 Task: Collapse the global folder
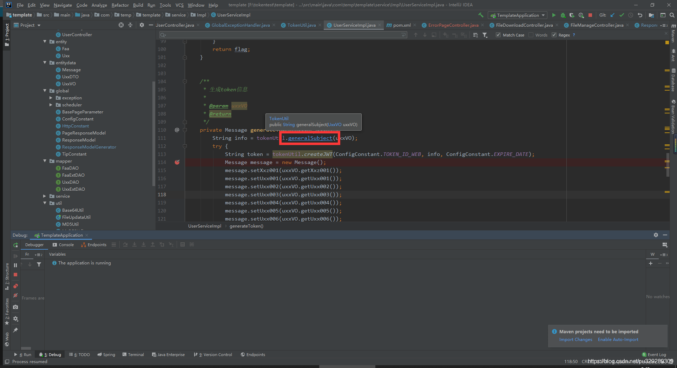click(x=45, y=91)
